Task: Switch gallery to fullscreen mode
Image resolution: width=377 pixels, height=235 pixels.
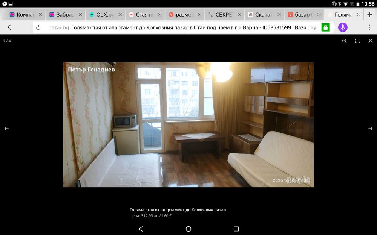Action: pos(357,41)
